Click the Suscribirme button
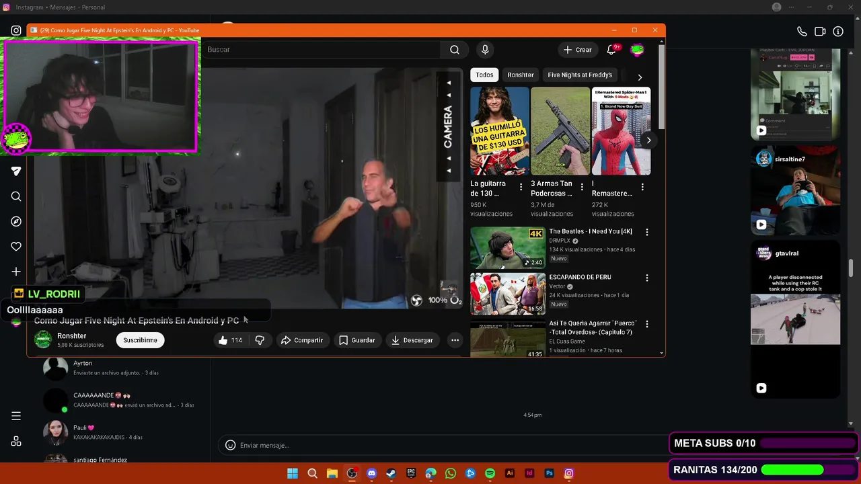Viewport: 861px width, 484px height. tap(141, 340)
